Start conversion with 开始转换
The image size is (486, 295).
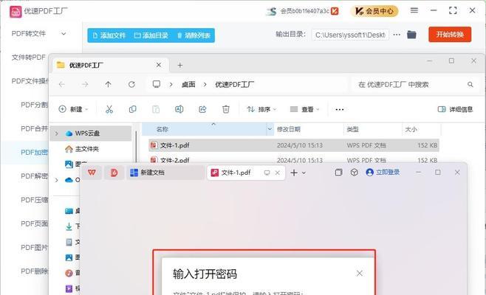[x=450, y=35]
